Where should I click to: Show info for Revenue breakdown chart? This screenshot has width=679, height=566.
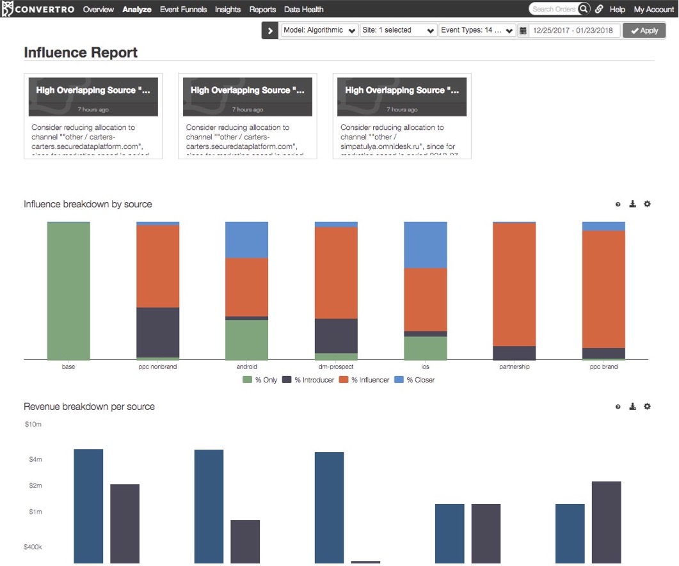click(618, 407)
